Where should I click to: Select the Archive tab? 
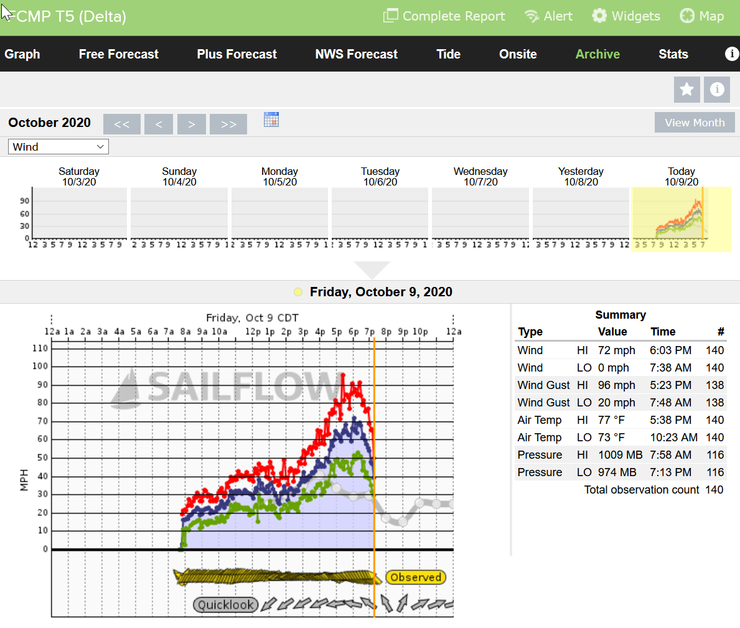[x=597, y=54]
